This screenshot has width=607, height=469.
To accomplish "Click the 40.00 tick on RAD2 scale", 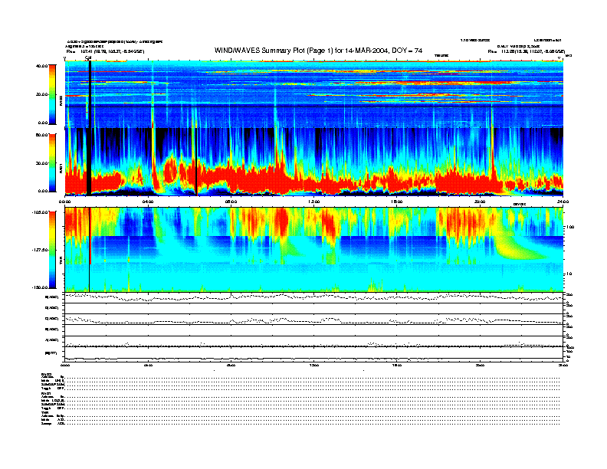I will [41, 66].
